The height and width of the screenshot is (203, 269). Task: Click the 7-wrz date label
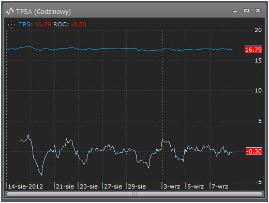pos(220,186)
